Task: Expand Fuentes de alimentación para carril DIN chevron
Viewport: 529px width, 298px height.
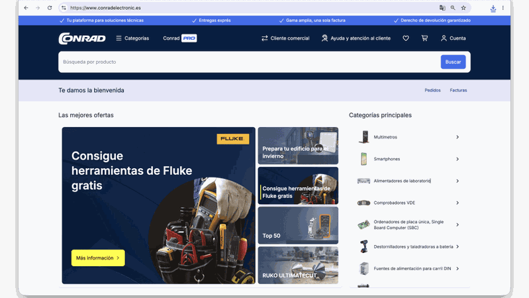Action: click(457, 269)
